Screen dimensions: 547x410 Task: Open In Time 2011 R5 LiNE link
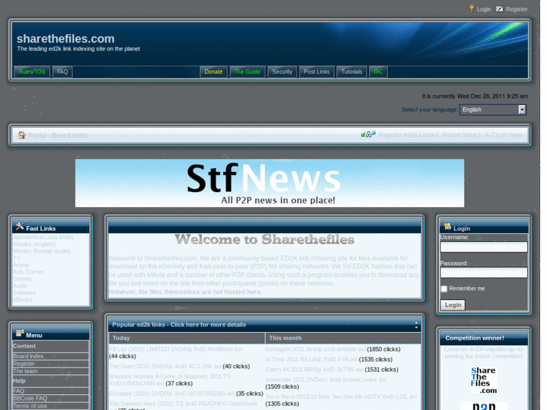[311, 359]
